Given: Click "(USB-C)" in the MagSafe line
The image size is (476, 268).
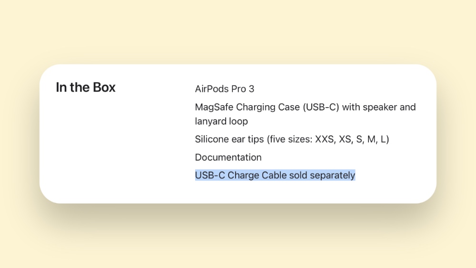Looking at the screenshot, I should (x=321, y=107).
